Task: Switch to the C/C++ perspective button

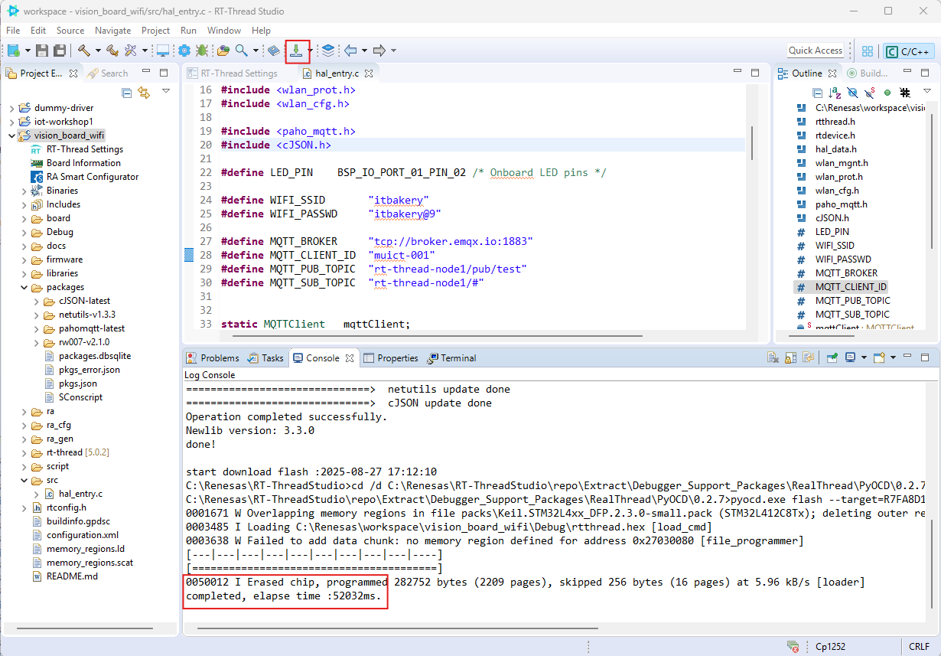Action: coord(908,51)
